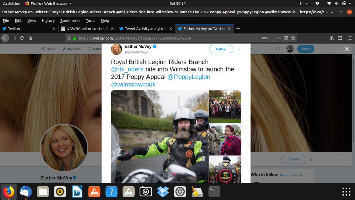This screenshot has height=200, width=355.
Task: Open a new browser tab with plus
Action: pos(238,28)
